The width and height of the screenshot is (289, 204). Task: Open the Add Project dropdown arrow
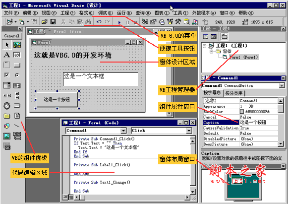coord(15,22)
